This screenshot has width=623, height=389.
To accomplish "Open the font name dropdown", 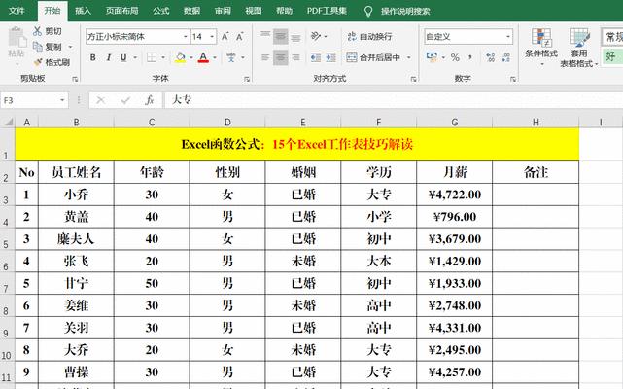I will (185, 37).
